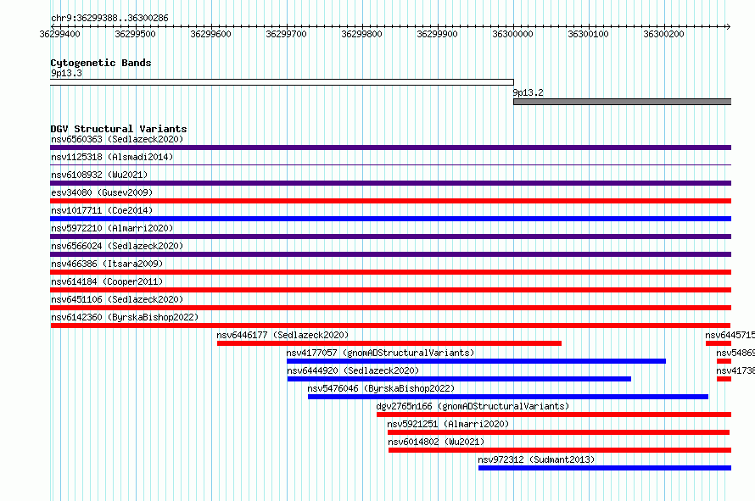Screen dimensions: 755x501
Task: Click ruler position 36299500
Action: coord(135,34)
